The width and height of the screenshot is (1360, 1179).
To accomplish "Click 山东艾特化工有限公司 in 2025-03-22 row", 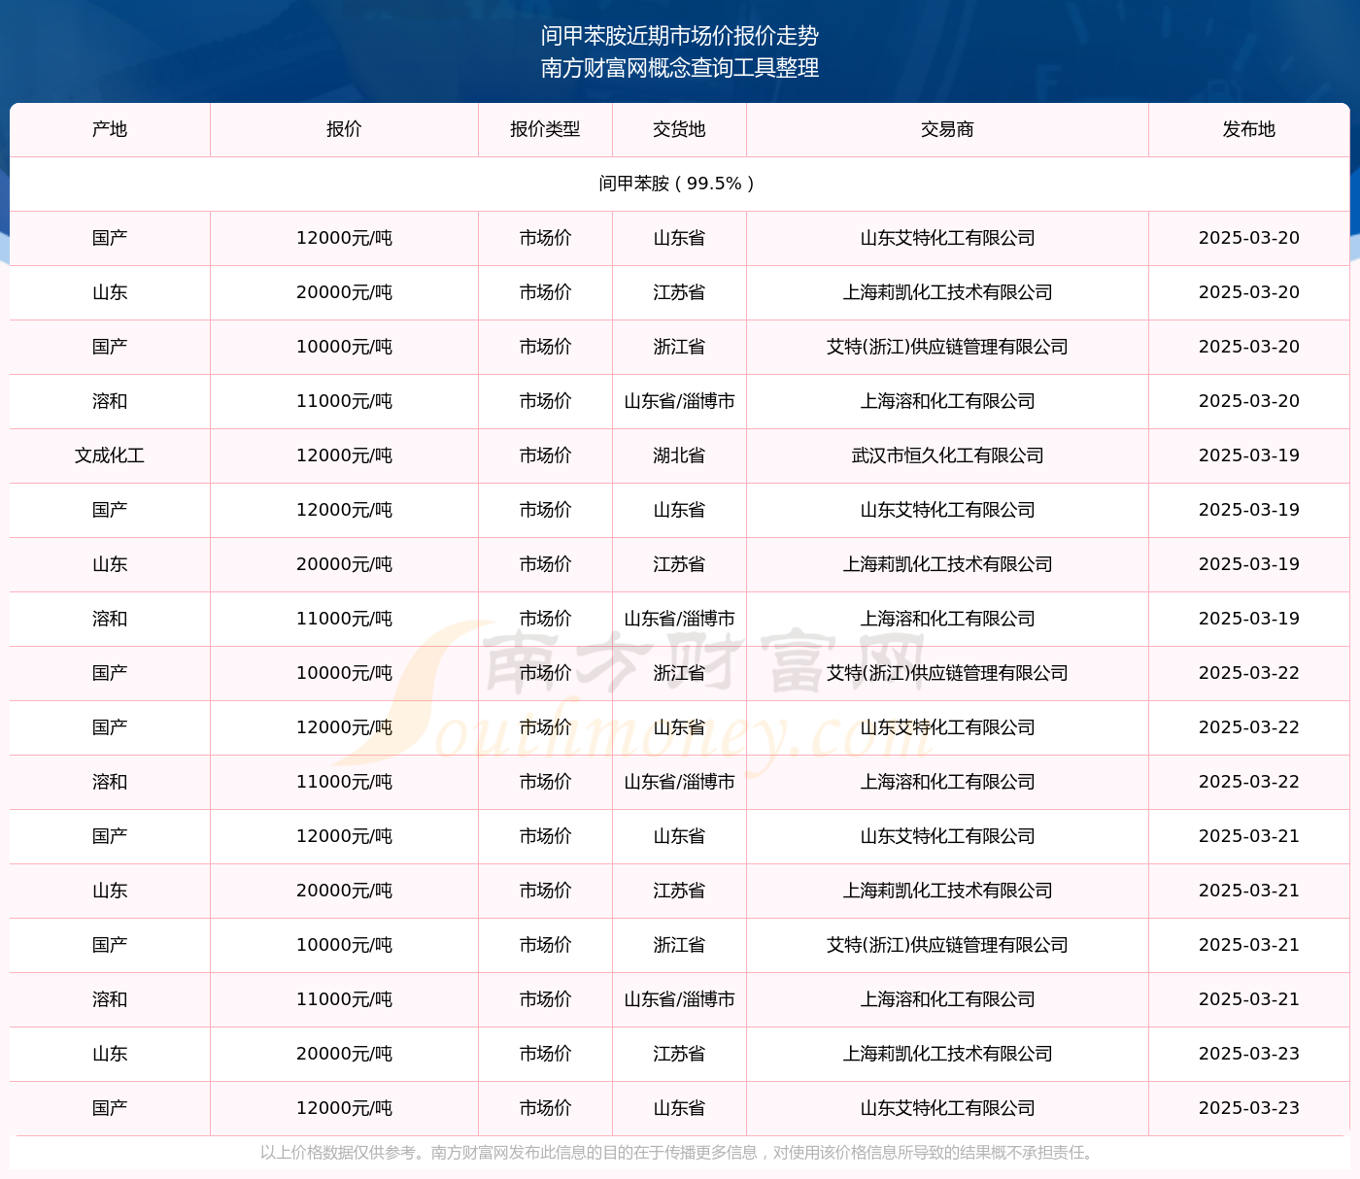I will click(947, 727).
